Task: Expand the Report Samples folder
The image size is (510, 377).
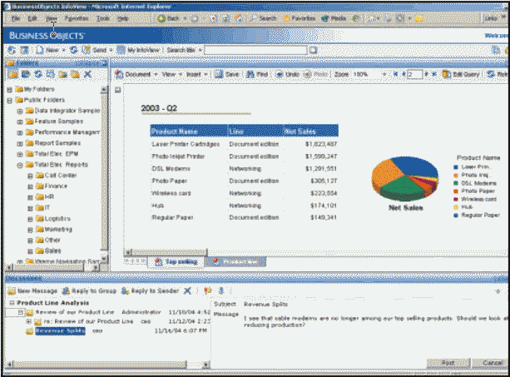Action: (20, 143)
